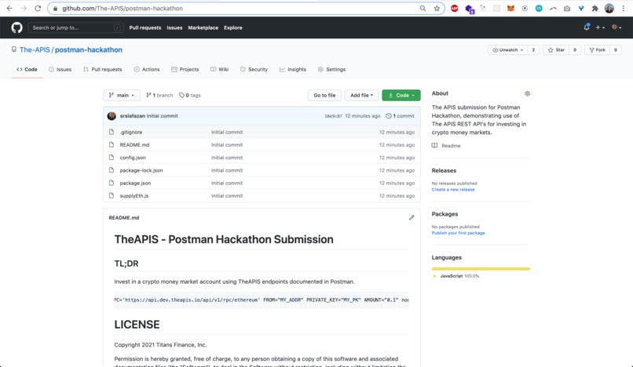Open the Actions tab
The image size is (633, 367).
[147, 69]
